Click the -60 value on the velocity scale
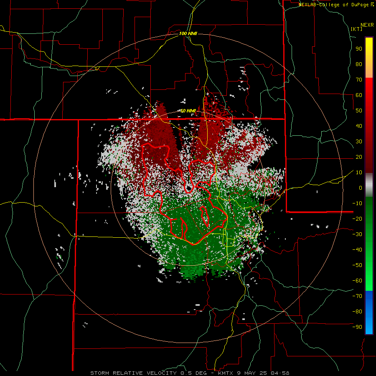 [x=357, y=281]
